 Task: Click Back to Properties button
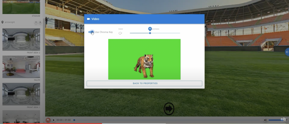pyautogui.click(x=144, y=83)
